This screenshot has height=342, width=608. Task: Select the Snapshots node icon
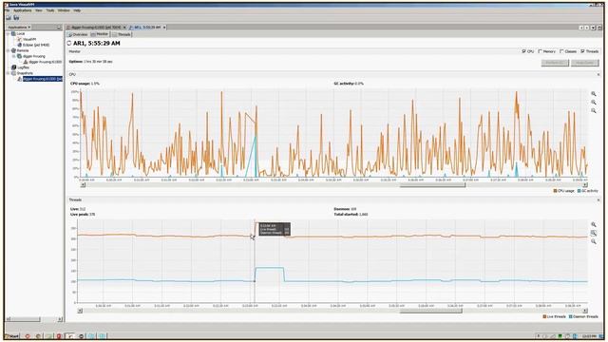pyautogui.click(x=13, y=73)
